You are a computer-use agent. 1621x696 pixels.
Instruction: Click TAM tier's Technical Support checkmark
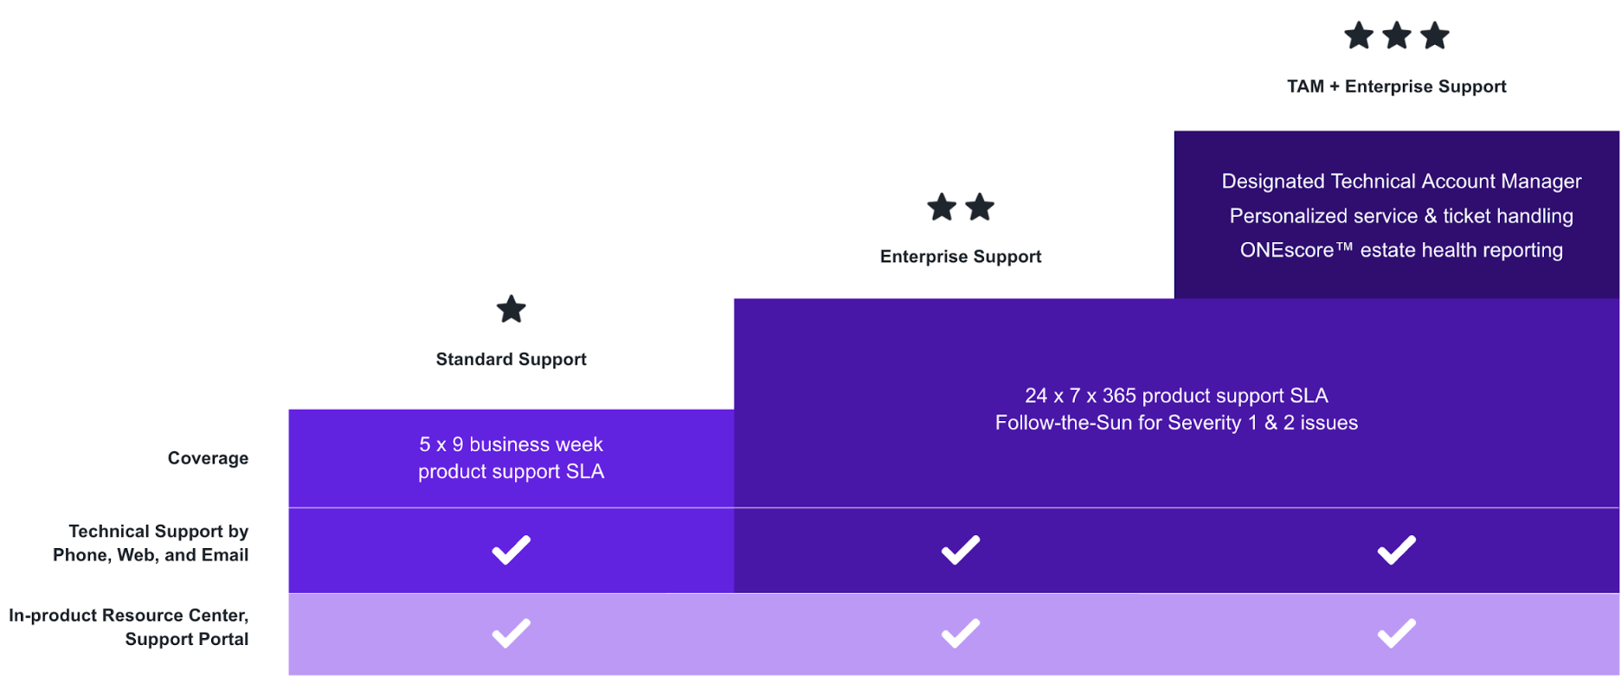click(1397, 550)
